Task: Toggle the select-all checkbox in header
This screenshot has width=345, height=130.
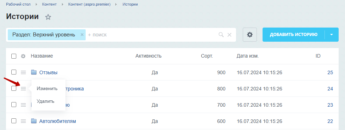Action: [14, 56]
